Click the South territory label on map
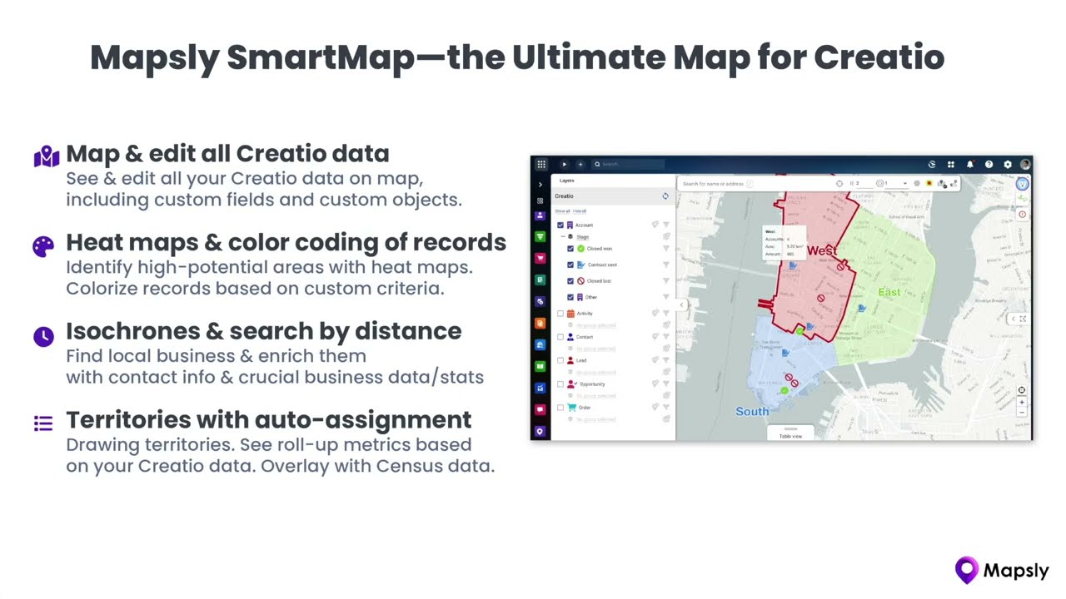1066x599 pixels. [752, 411]
